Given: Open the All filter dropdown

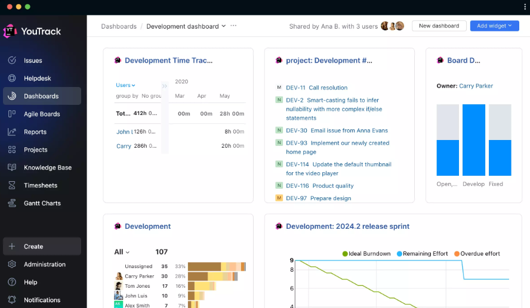Looking at the screenshot, I should 122,252.
